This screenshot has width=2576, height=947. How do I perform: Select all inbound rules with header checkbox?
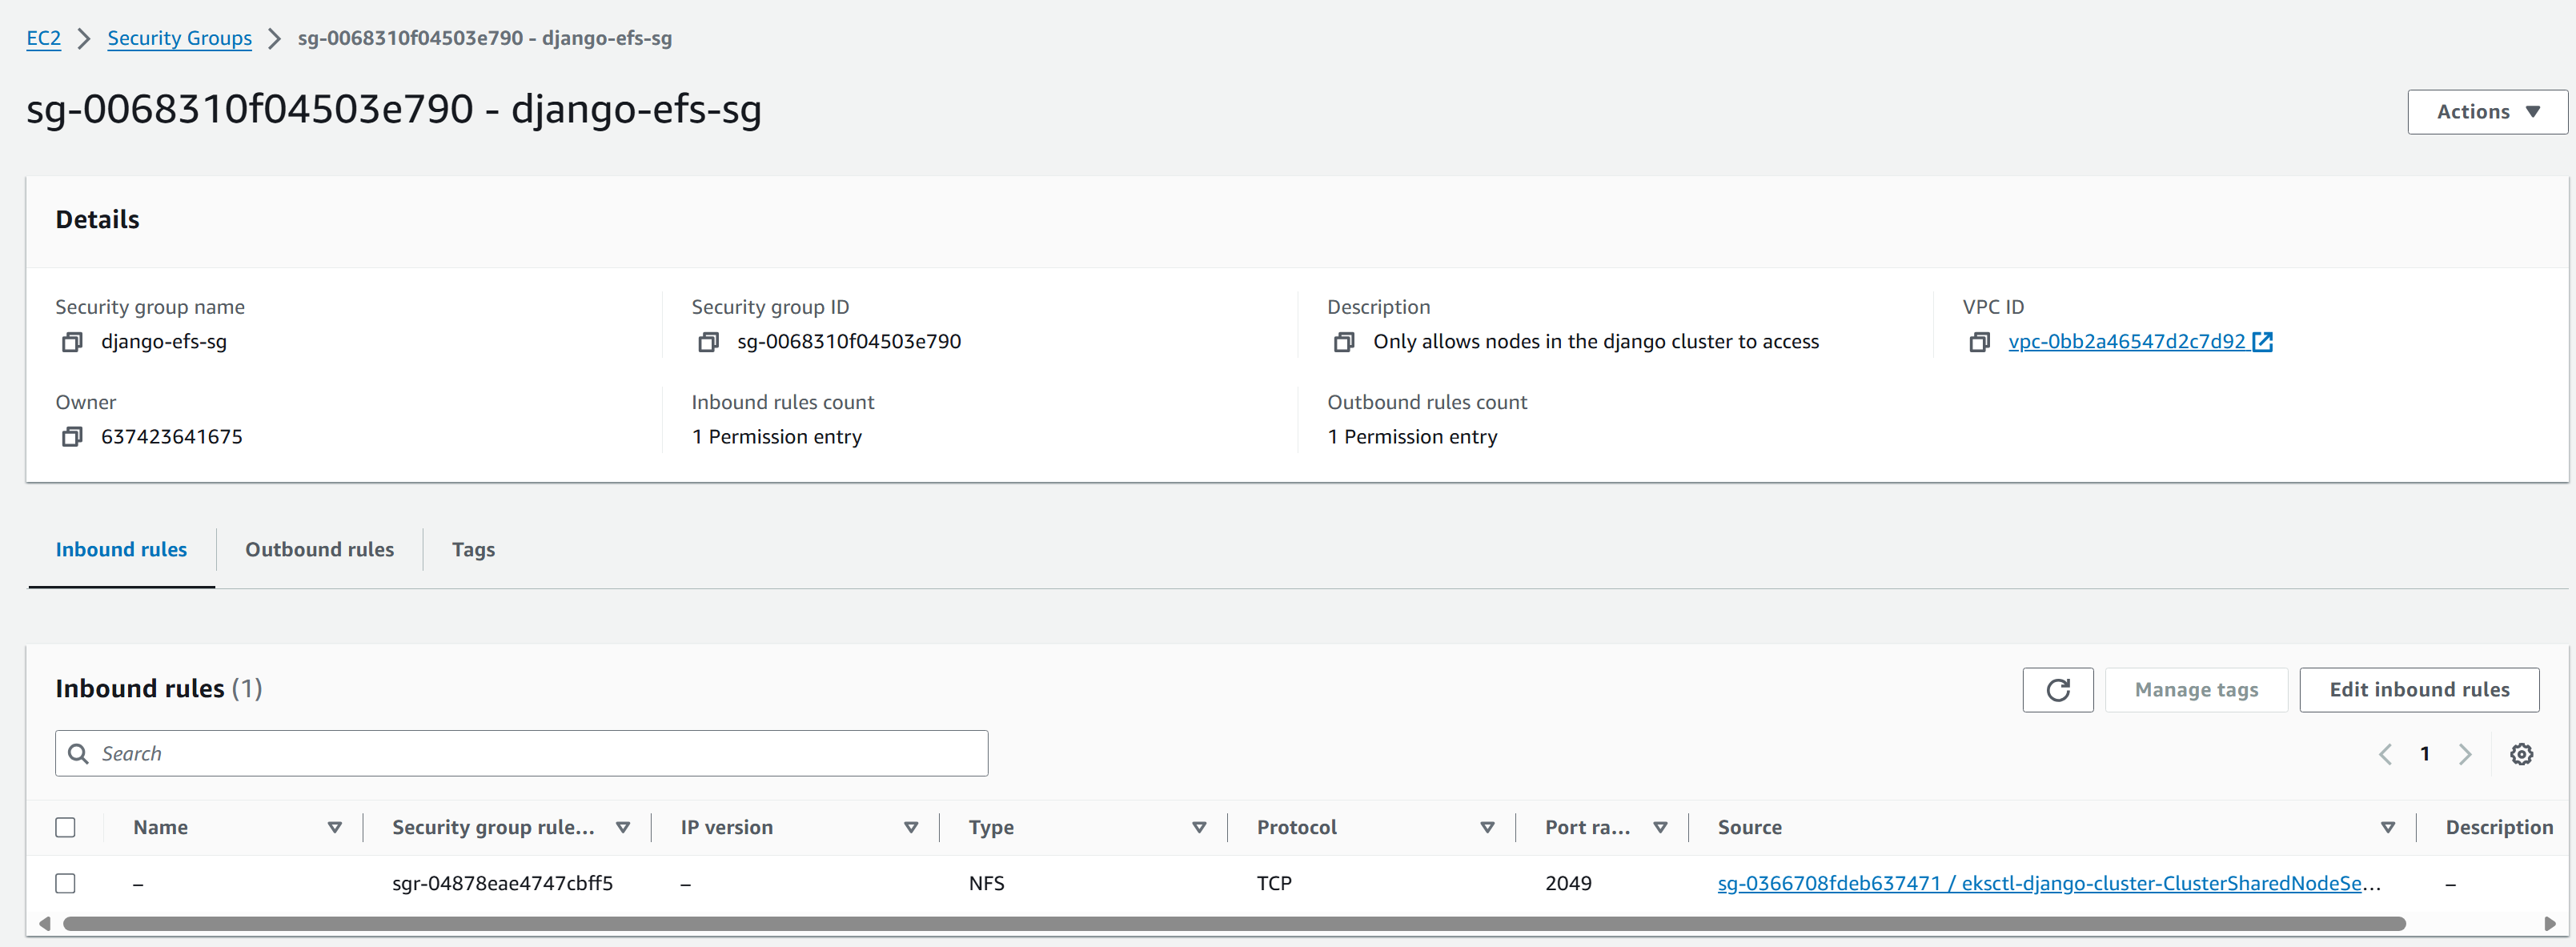66,827
